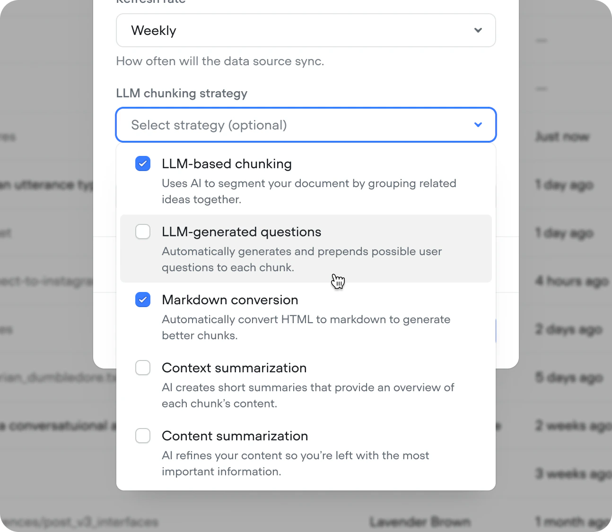This screenshot has height=532, width=612.
Task: Click the Content summarization description text
Action: tap(296, 463)
